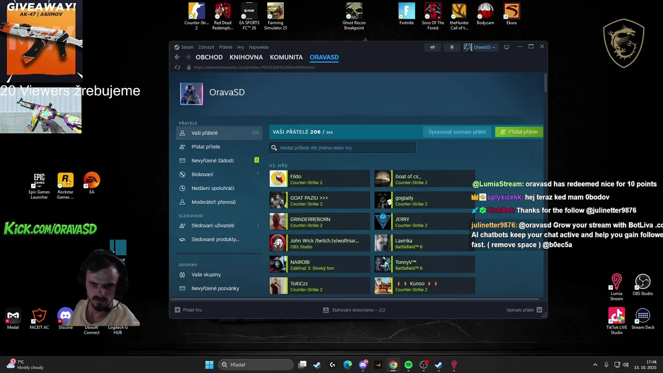Open the Přátelé menu in menu bar

click(x=226, y=47)
